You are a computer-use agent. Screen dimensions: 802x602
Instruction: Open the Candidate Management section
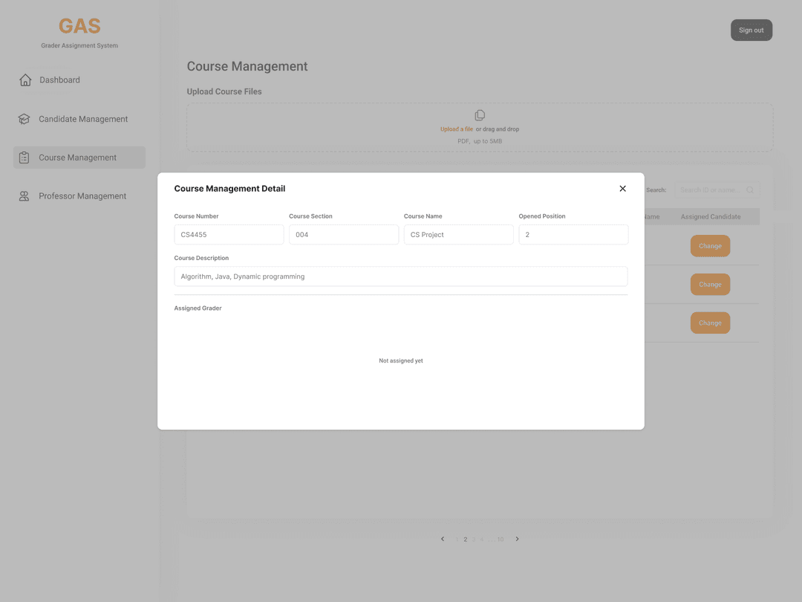[83, 118]
